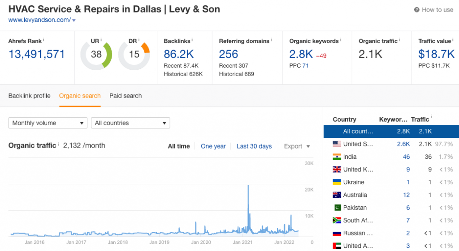459x251 pixels.
Task: Switch to the Paid search tab
Action: [x=126, y=96]
